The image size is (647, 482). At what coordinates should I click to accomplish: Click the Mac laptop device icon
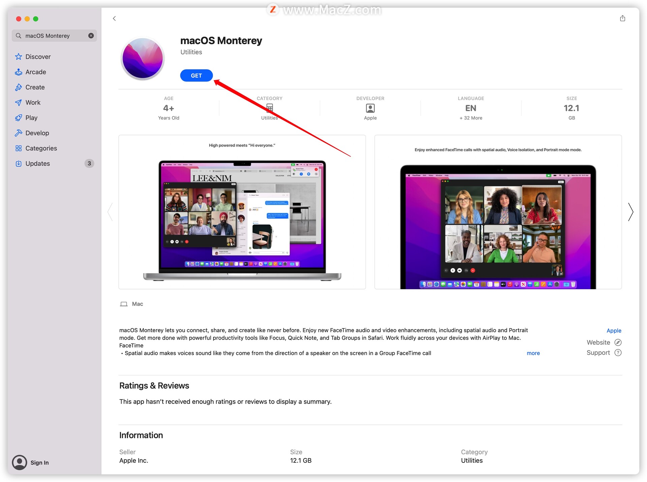[124, 304]
